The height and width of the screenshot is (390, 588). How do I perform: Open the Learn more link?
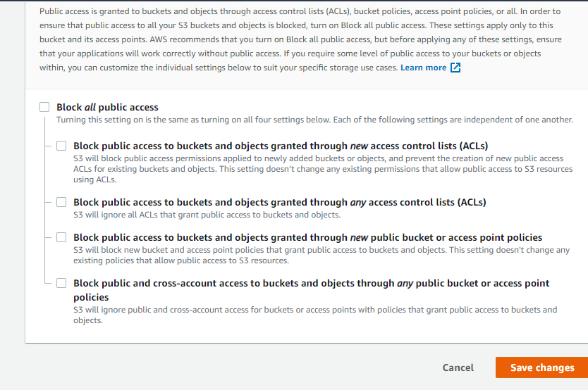[423, 68]
